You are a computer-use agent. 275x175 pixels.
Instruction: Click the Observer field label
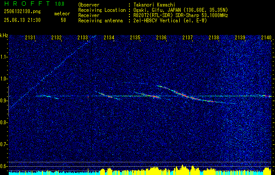(x=89, y=5)
